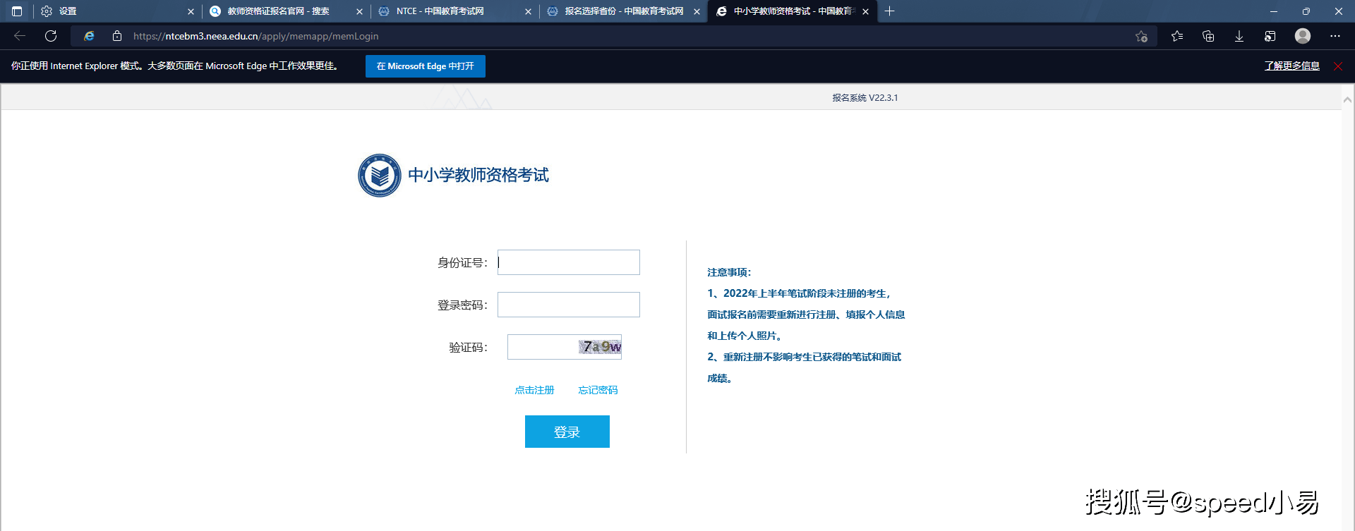
Task: Switch to the NTCE - 中国教育考试网 tab
Action: click(x=446, y=11)
